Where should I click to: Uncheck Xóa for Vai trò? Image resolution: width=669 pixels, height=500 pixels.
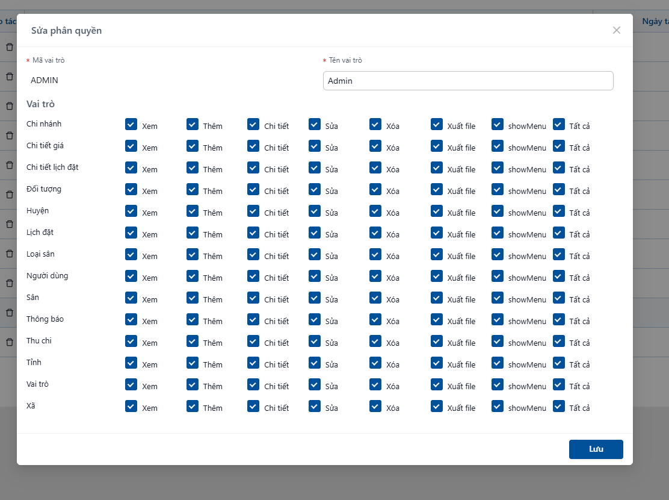(375, 384)
